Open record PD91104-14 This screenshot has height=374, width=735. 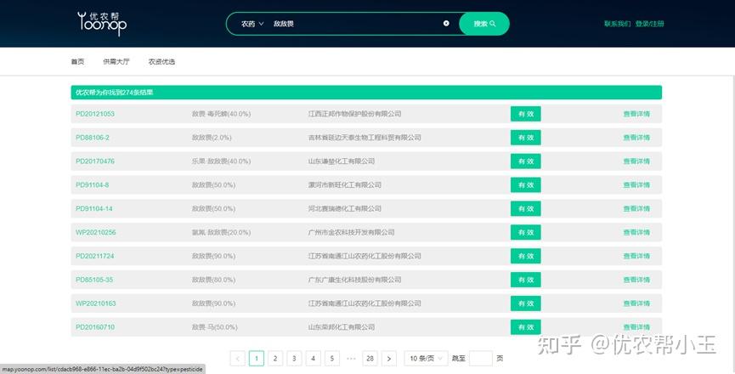click(x=94, y=208)
